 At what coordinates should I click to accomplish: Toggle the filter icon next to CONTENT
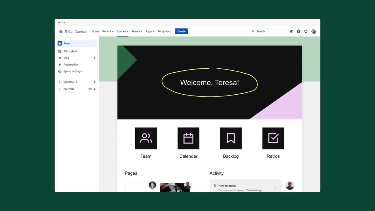pyautogui.click(x=90, y=89)
